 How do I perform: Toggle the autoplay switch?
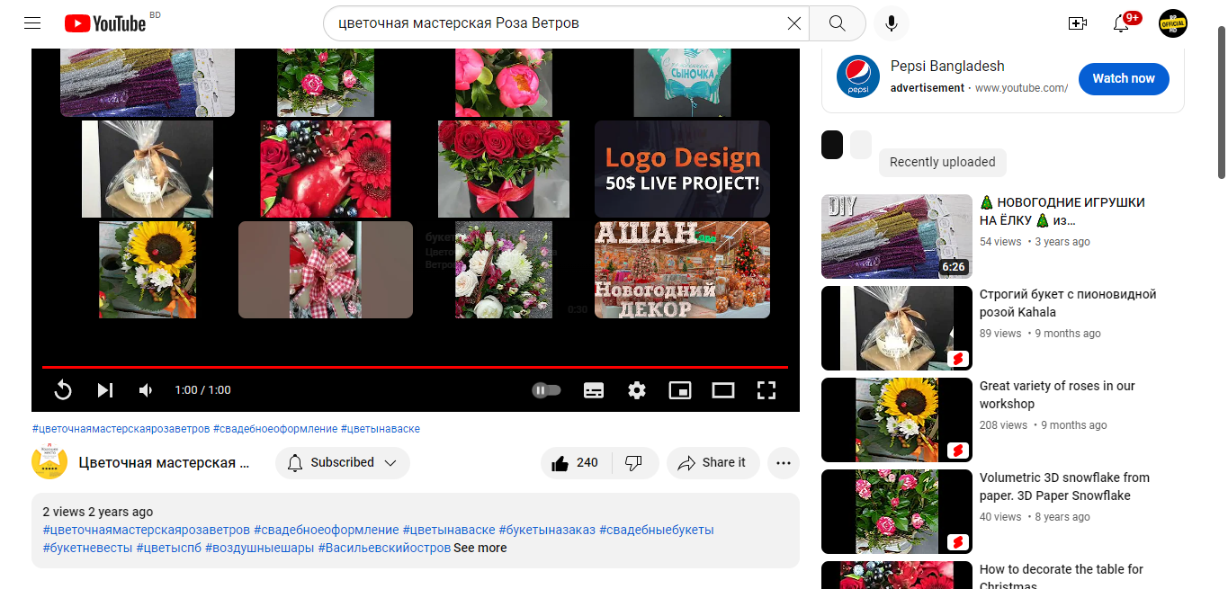pyautogui.click(x=546, y=390)
